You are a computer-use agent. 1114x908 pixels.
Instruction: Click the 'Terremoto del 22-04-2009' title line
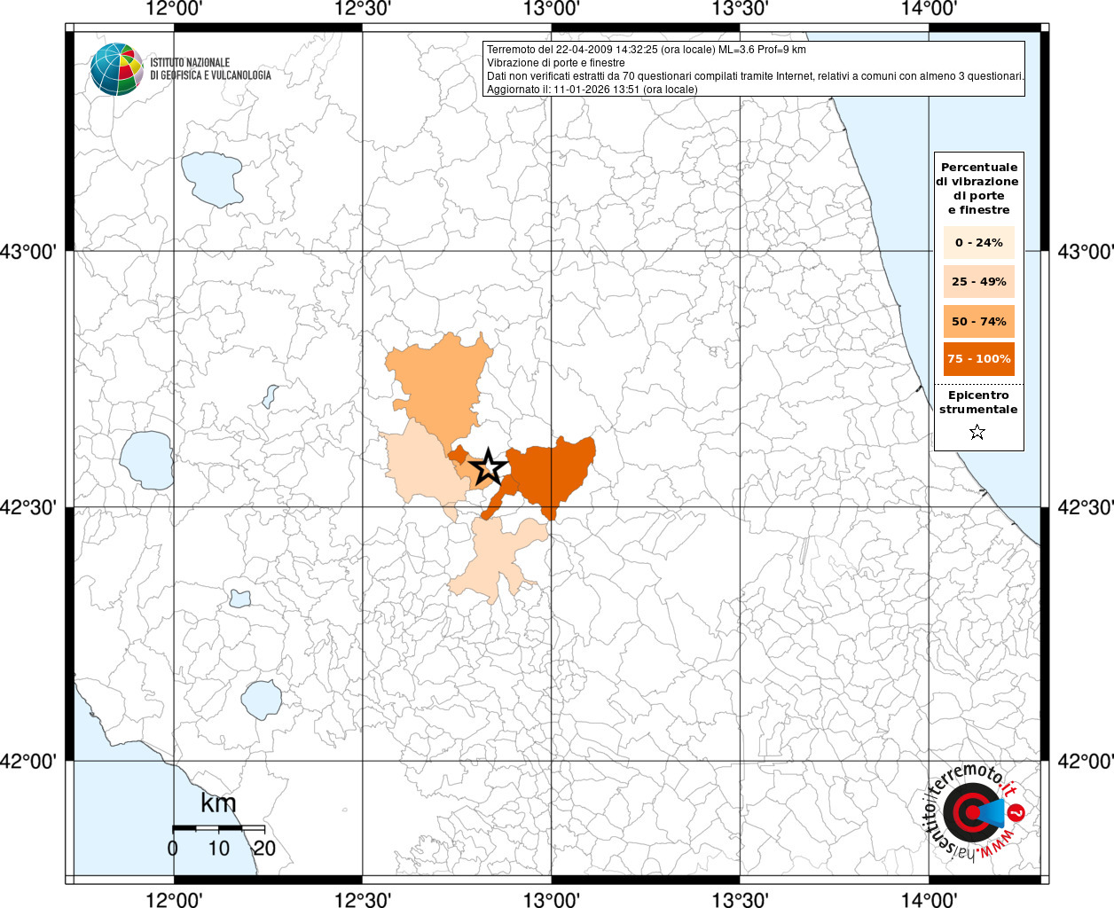click(647, 50)
